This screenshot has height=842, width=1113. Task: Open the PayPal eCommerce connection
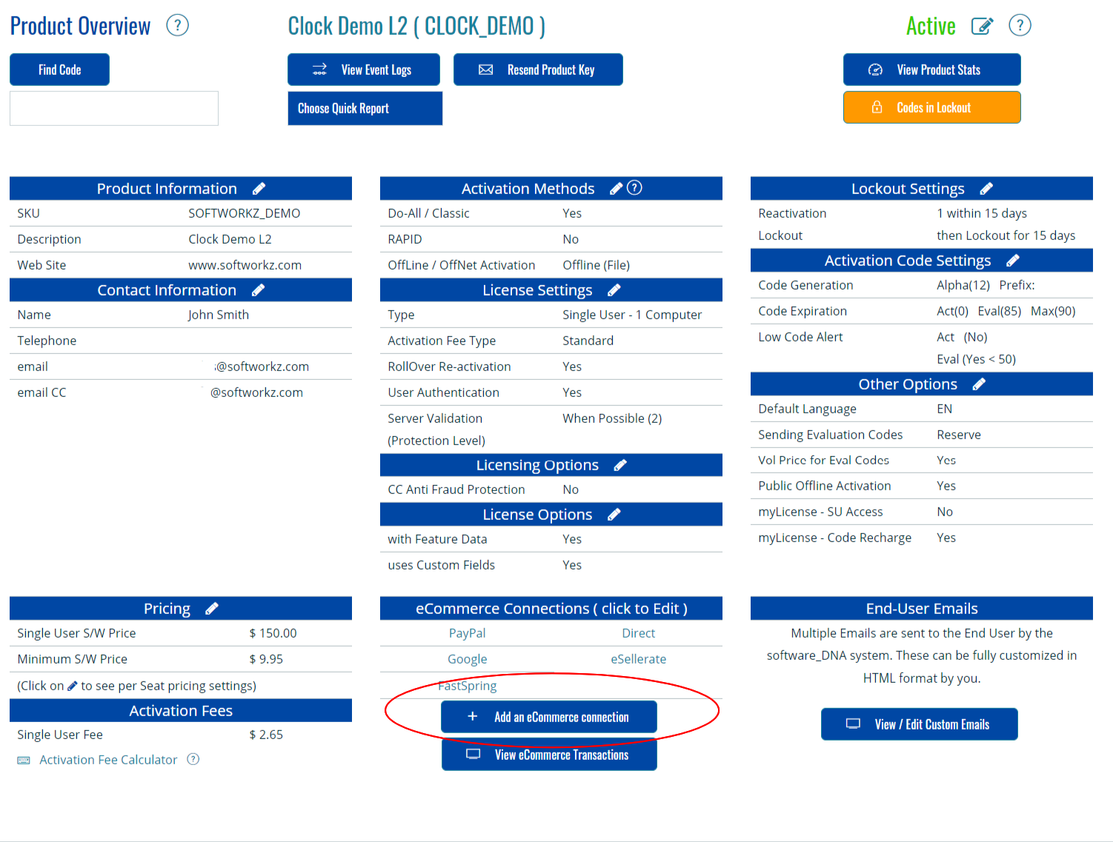pyautogui.click(x=467, y=633)
